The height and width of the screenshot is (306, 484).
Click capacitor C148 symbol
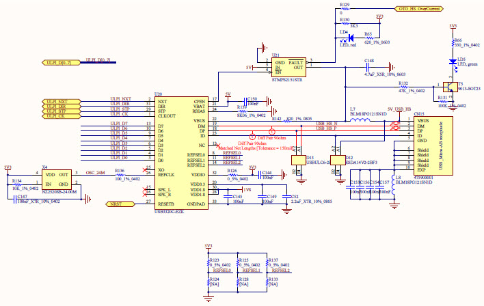(368, 67)
